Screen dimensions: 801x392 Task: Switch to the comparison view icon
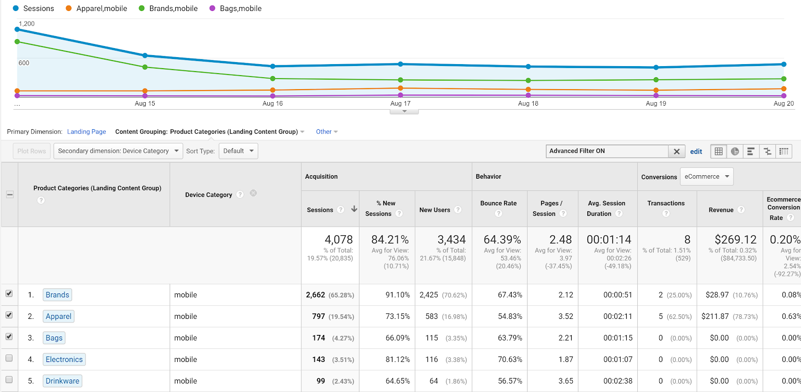pos(767,151)
